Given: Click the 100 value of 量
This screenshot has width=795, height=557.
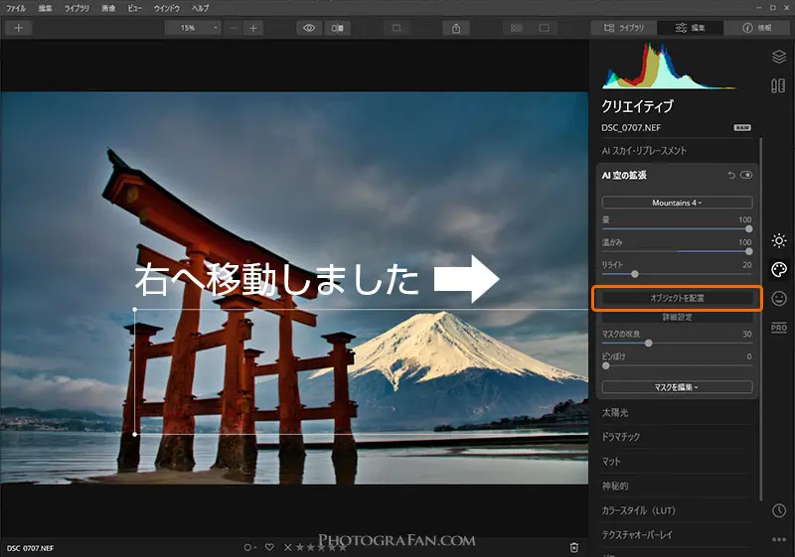Looking at the screenshot, I should click(x=744, y=219).
